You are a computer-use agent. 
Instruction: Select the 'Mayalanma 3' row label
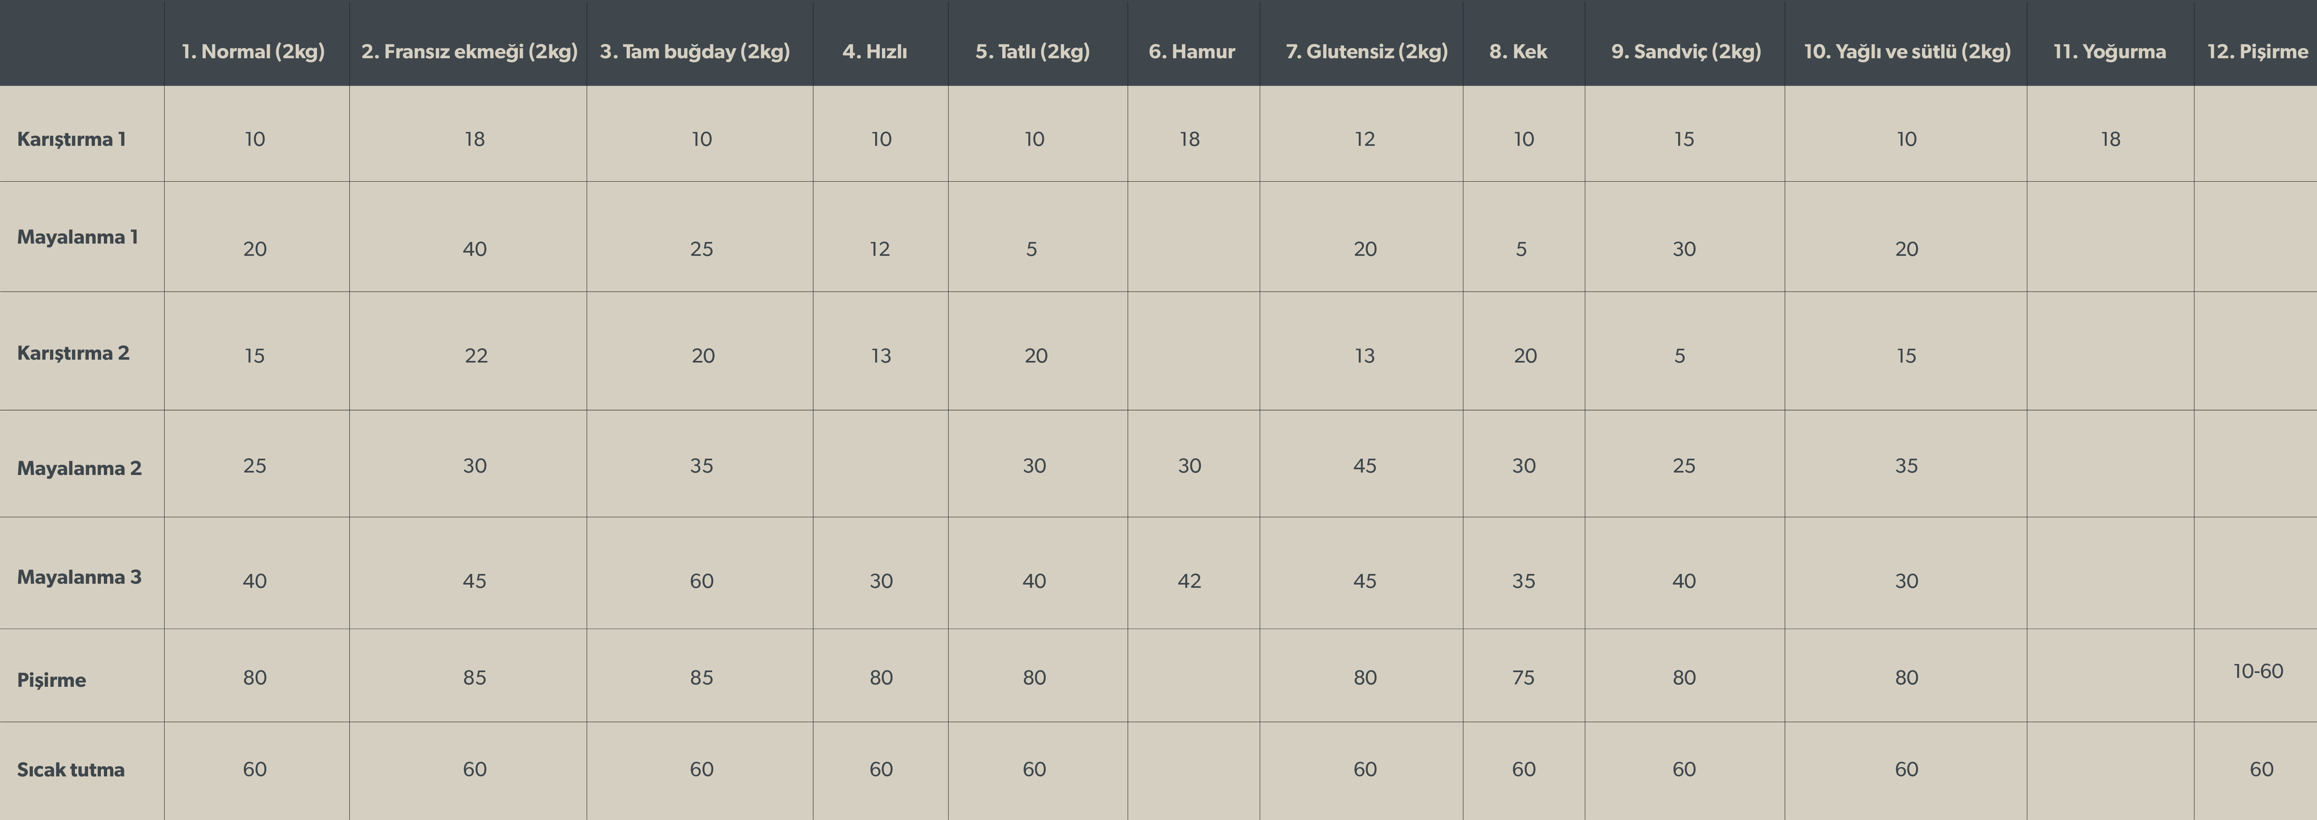(79, 576)
